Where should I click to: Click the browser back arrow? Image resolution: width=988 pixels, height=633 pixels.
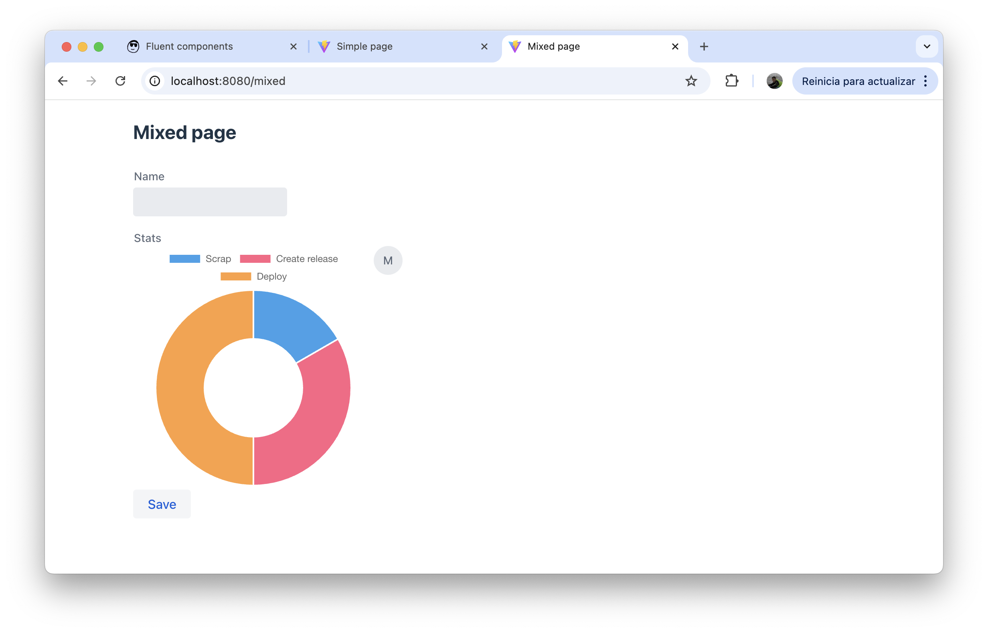(x=63, y=81)
